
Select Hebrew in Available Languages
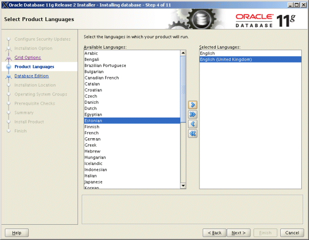[x=132, y=151]
